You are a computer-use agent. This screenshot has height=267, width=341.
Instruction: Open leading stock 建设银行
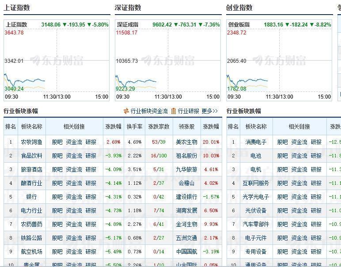click(186, 197)
